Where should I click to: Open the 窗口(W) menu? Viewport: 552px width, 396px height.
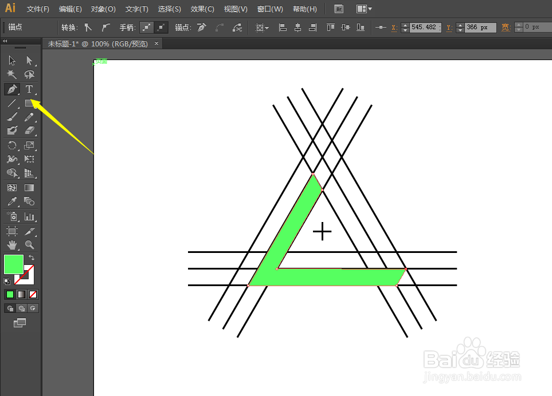[x=270, y=9]
